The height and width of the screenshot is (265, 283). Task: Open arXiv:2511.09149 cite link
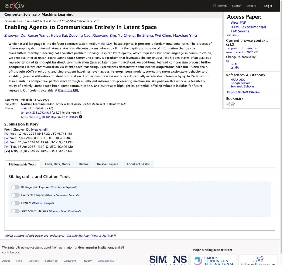32,108
